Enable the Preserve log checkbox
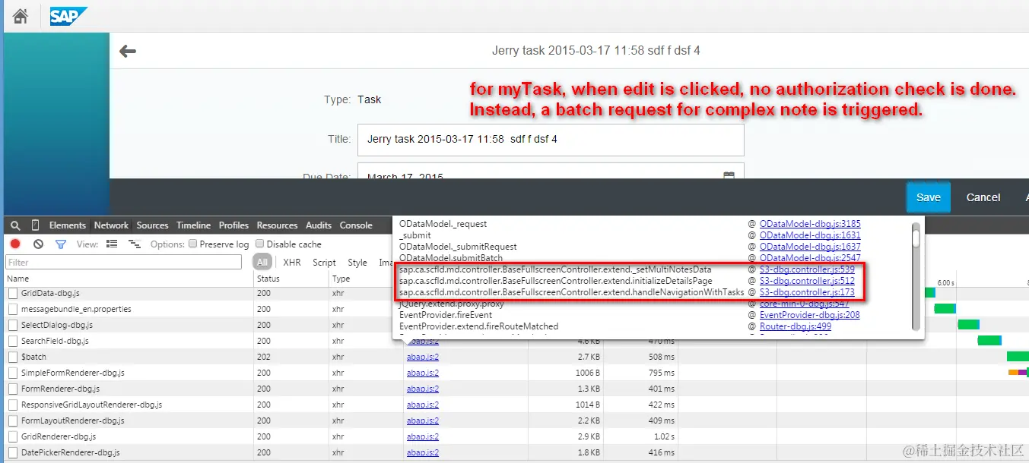This screenshot has height=463, width=1029. tap(193, 244)
